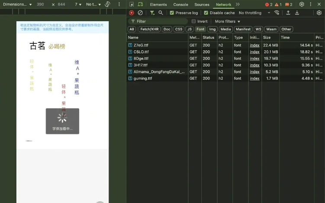Image resolution: width=325 pixels, height=203 pixels.
Task: Select the Media type filter
Action: [226, 29]
